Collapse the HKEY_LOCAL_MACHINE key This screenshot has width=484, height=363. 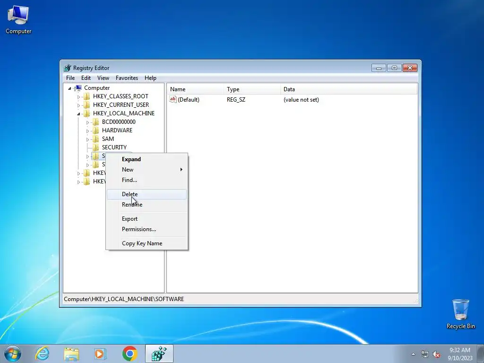(78, 113)
